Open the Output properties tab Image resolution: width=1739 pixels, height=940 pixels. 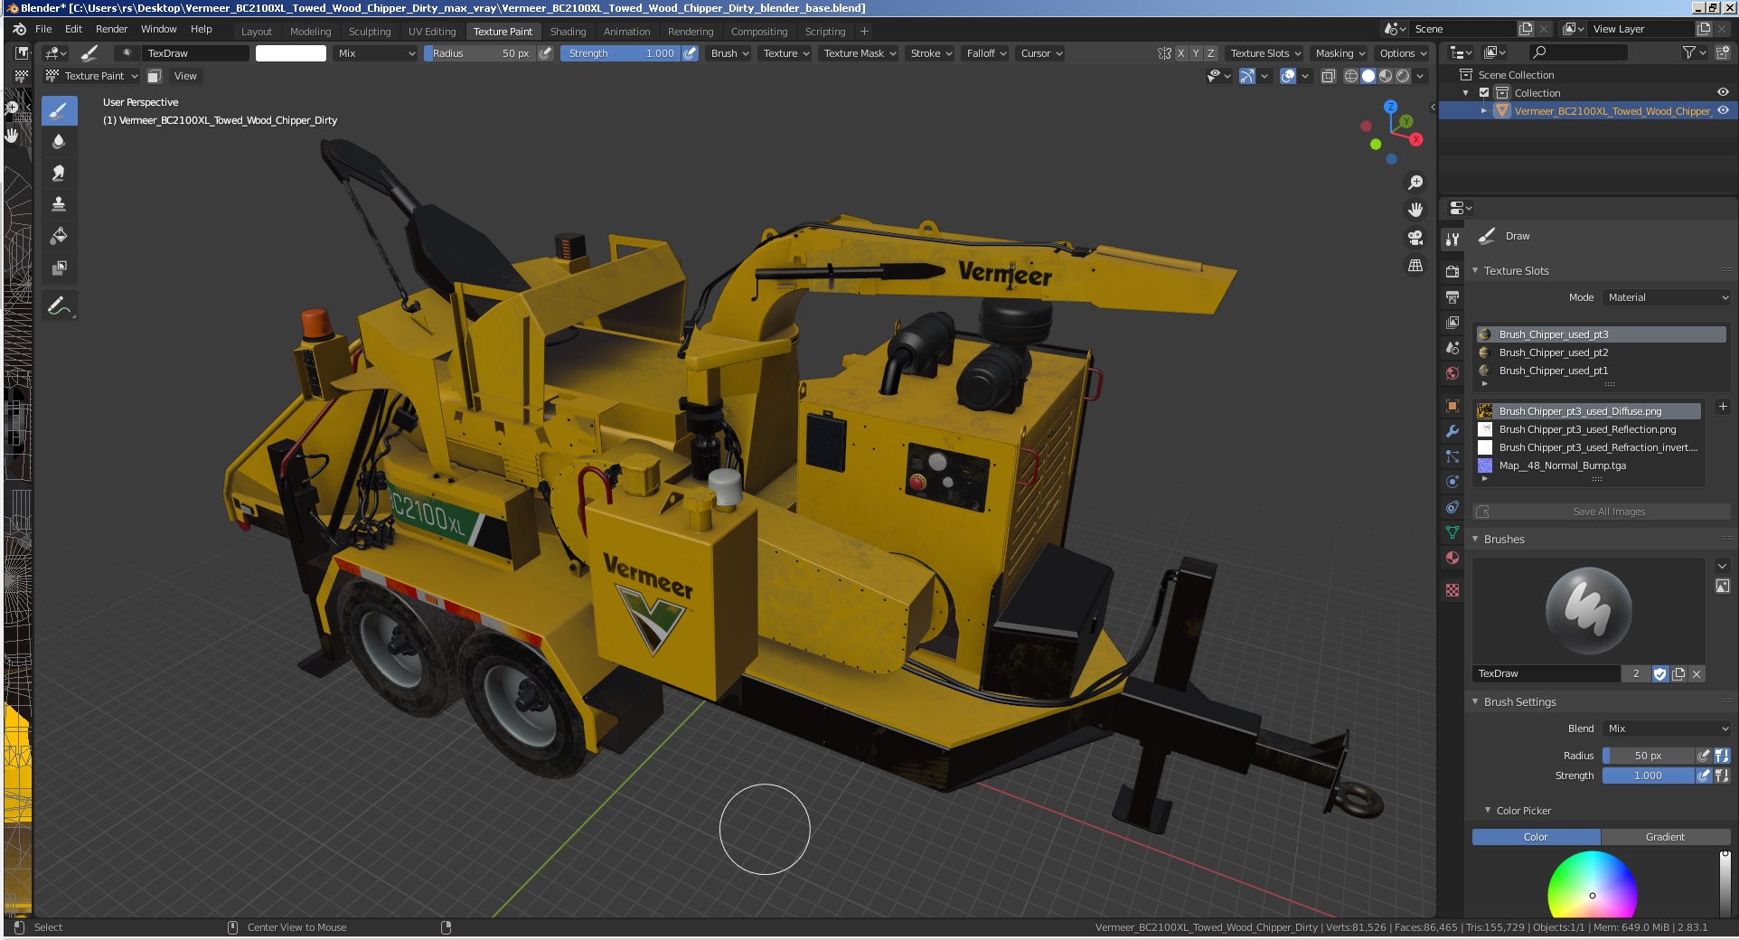tap(1452, 296)
